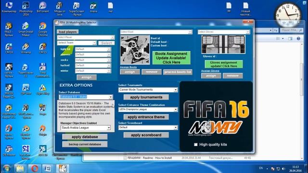
Task: Click remove under Assign Boots
Action: coord(152,72)
